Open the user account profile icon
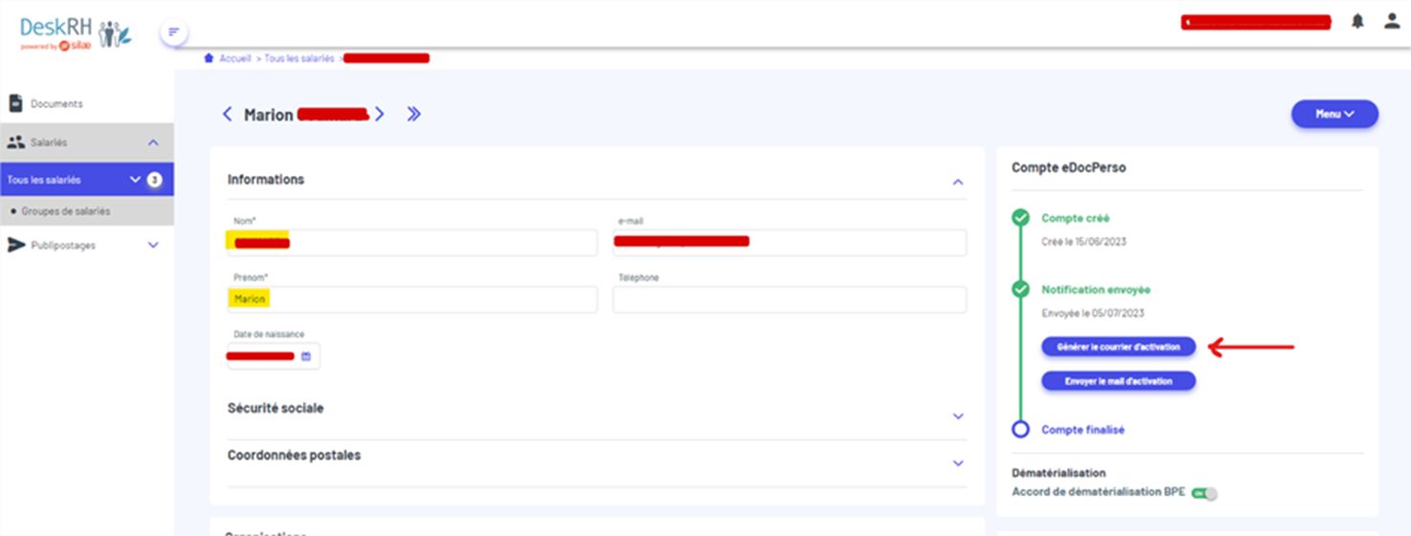 (x=1392, y=22)
